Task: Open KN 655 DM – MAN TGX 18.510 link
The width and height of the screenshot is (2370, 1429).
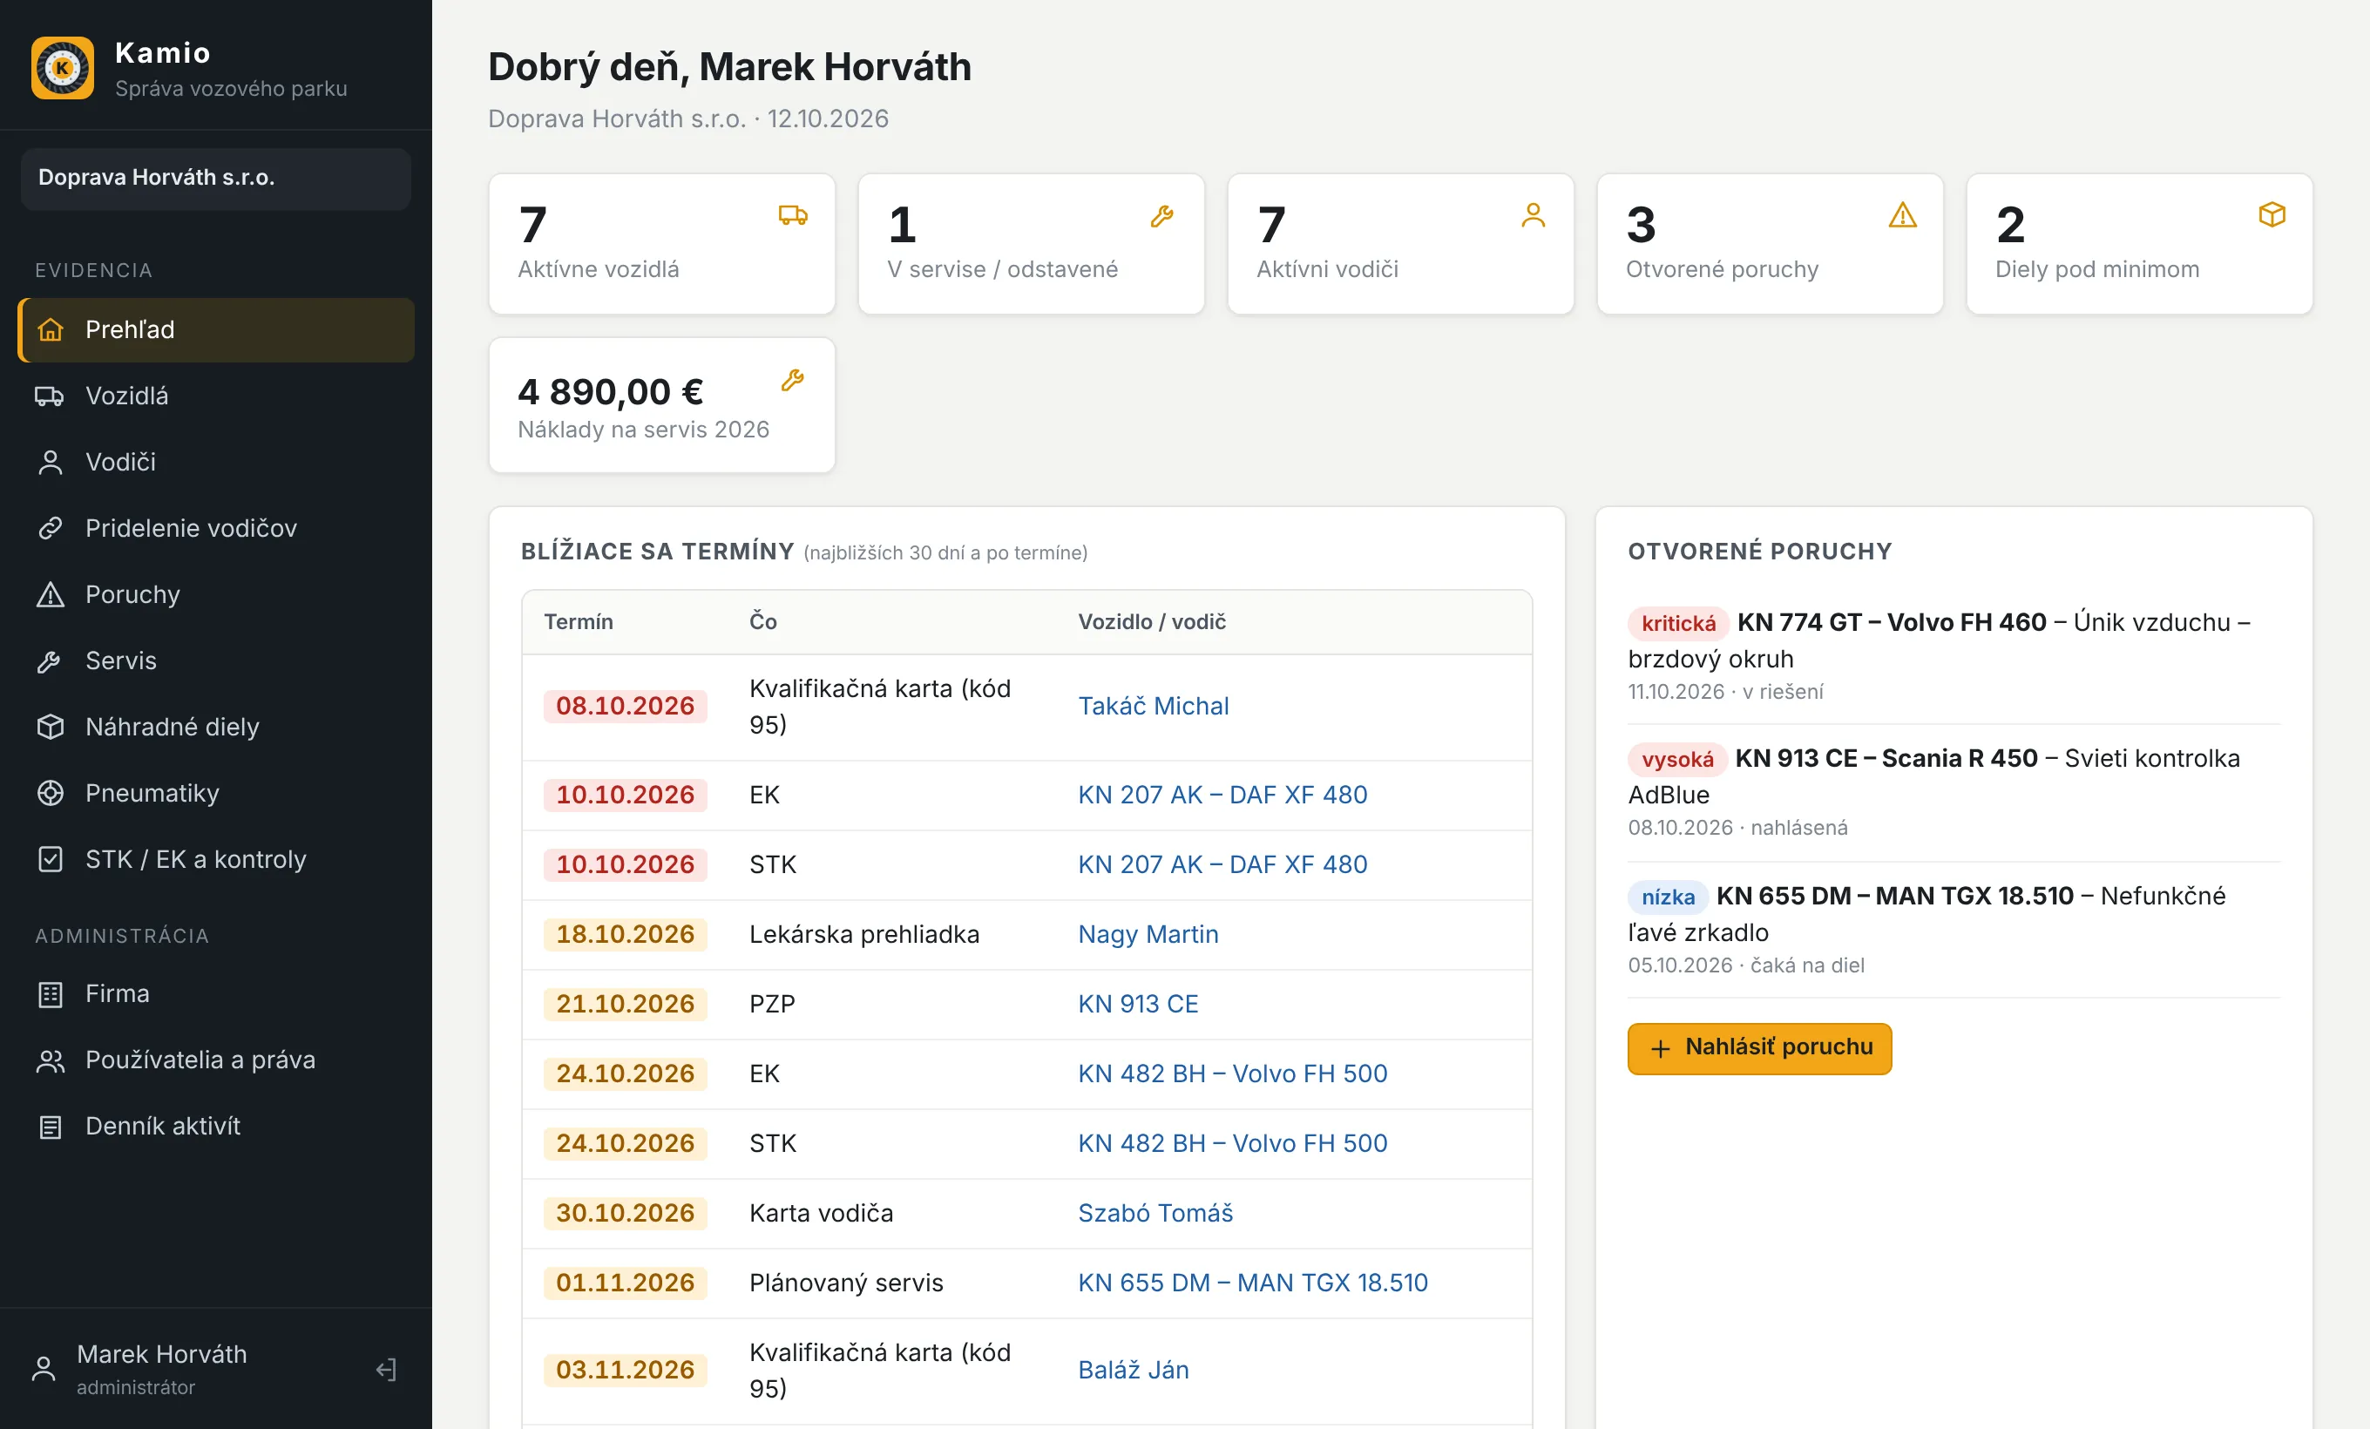Action: [x=1252, y=1283]
